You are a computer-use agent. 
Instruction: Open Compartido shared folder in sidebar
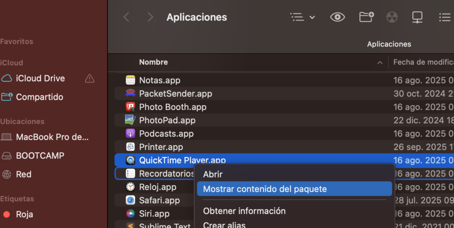tap(39, 97)
